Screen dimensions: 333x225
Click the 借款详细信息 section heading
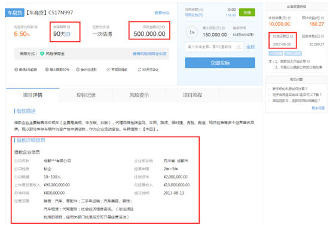coord(30,140)
